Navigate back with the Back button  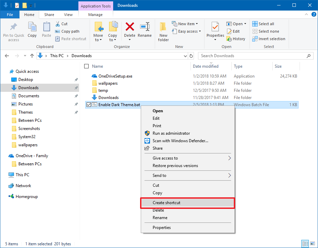pyautogui.click(x=7, y=55)
